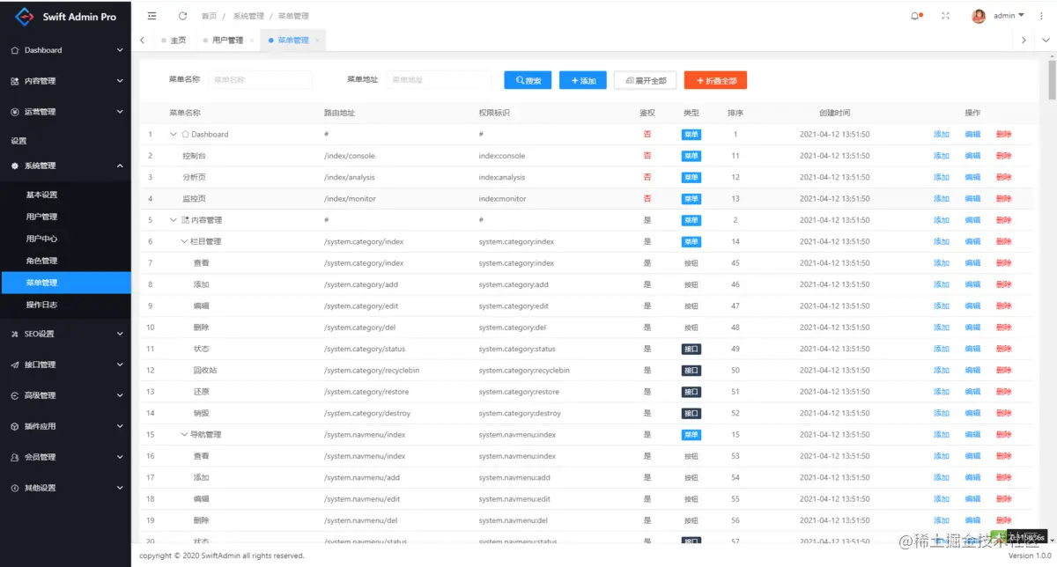Click 编辑 in the 控制台 row
This screenshot has width=1057, height=567.
tap(972, 156)
